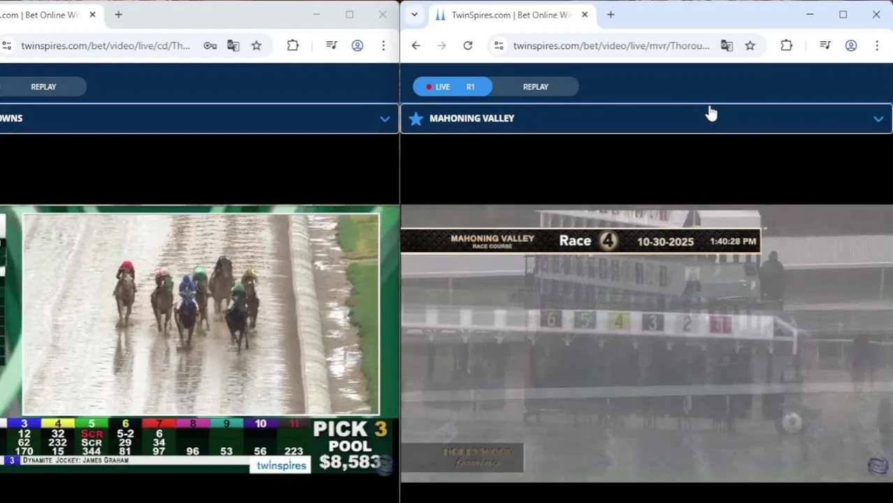Close the TwinSpires tab in the right window
893x503 pixels.
[x=585, y=14]
